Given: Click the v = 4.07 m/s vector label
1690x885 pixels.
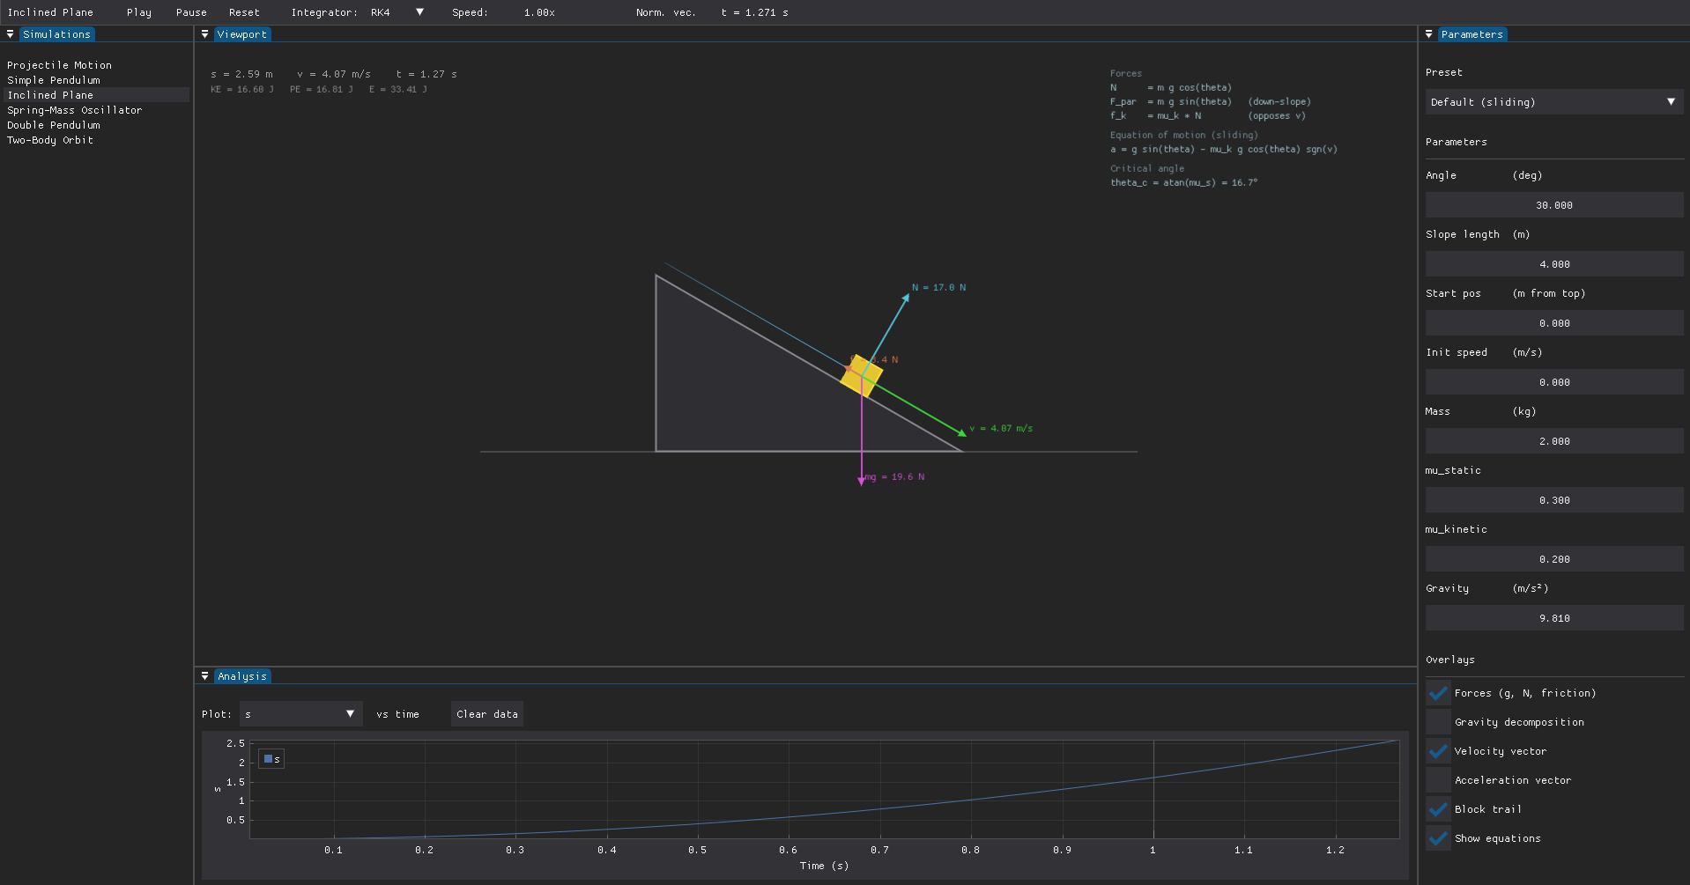Looking at the screenshot, I should (x=1001, y=428).
